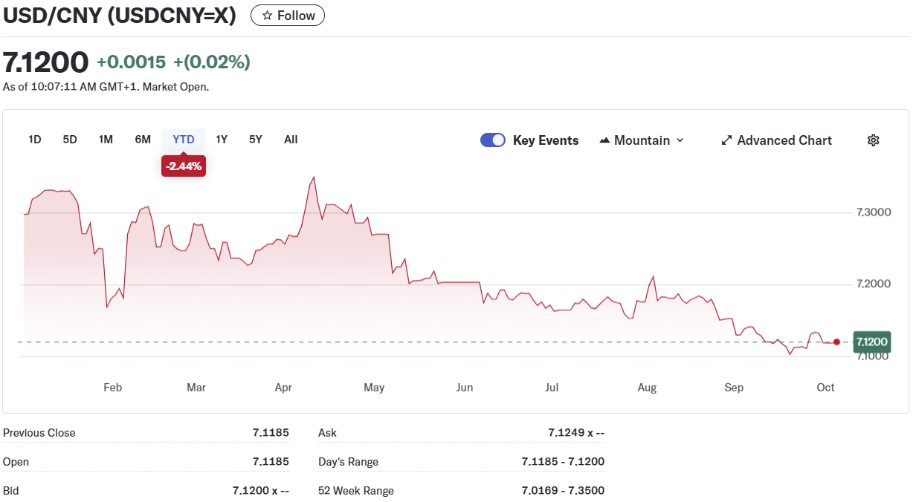Viewport: 916px width, 502px height.
Task: Click the red current price dot
Action: point(837,342)
